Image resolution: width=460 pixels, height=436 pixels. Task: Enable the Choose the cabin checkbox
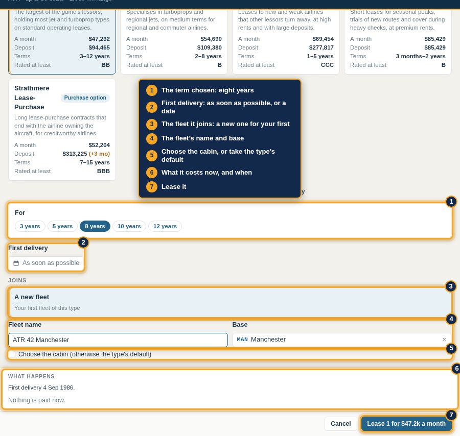12,354
